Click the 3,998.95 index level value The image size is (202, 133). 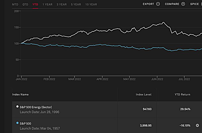click(x=146, y=126)
